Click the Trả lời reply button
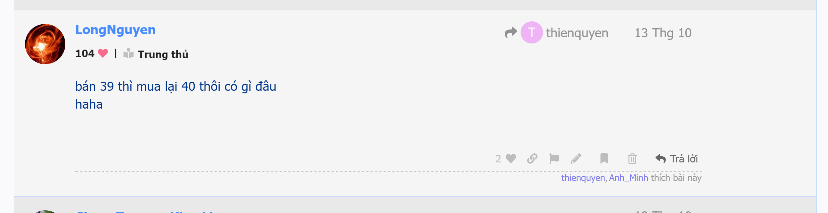Viewport: 828px width, 213px height. [677, 159]
